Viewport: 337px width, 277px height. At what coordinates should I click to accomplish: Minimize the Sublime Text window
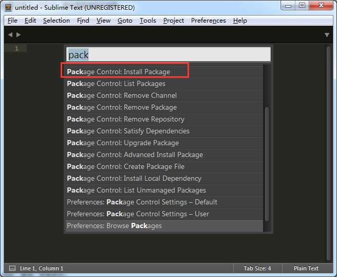click(x=288, y=6)
